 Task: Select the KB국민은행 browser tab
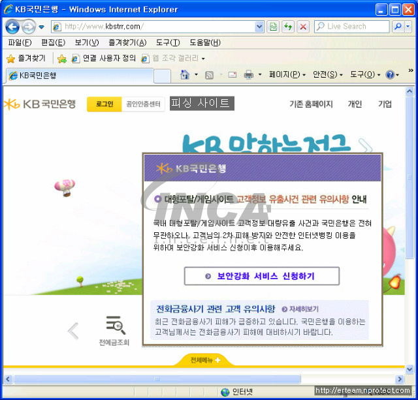coord(80,76)
